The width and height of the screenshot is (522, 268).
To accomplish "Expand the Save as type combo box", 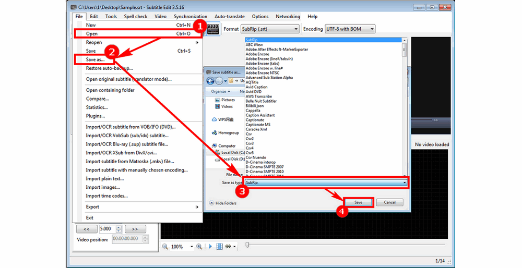I will point(405,183).
